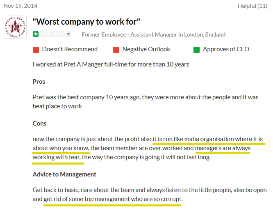Click the Advice to Management heading

pyautogui.click(x=64, y=174)
